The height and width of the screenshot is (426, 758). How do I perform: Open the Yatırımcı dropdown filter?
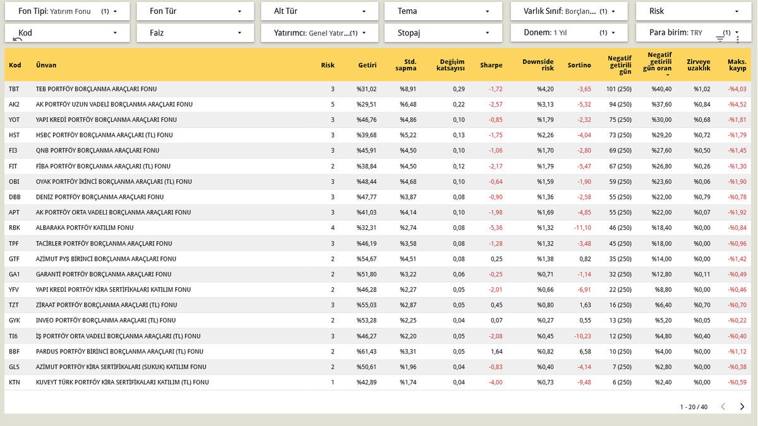pyautogui.click(x=320, y=33)
